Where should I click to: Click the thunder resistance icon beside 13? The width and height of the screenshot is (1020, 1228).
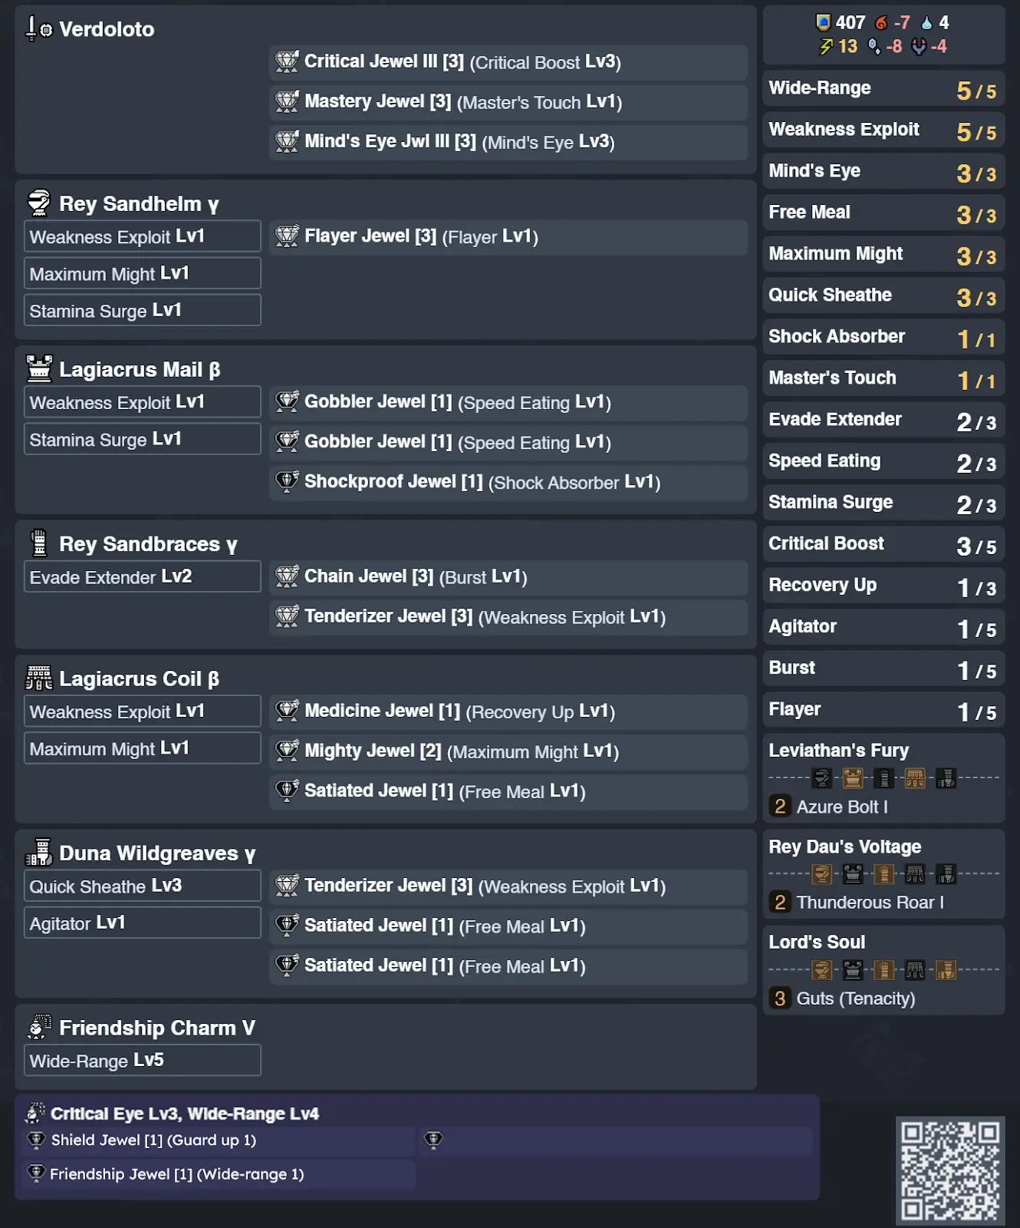[826, 47]
